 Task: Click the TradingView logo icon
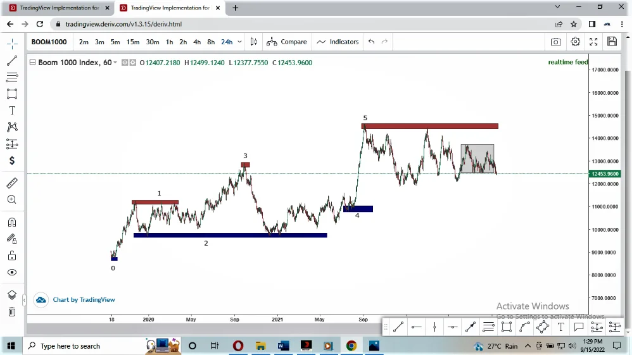[41, 300]
